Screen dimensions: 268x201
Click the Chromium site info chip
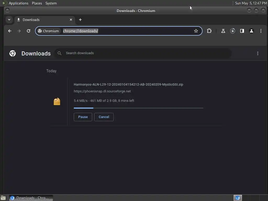tap(48, 31)
